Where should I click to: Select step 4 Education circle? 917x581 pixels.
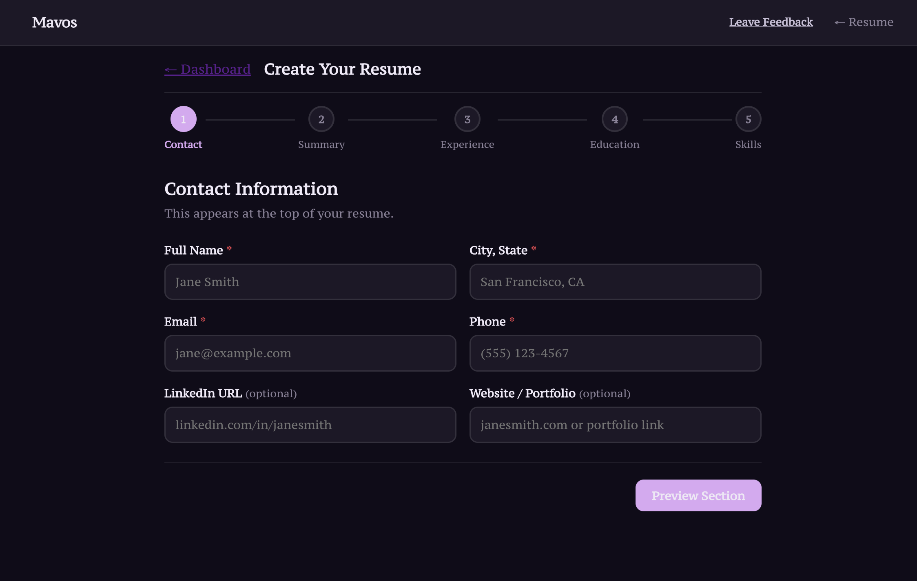(614, 119)
